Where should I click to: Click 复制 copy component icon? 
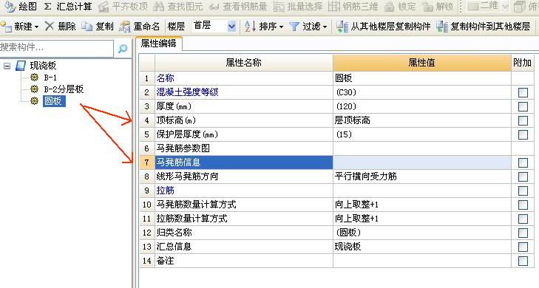(87, 26)
